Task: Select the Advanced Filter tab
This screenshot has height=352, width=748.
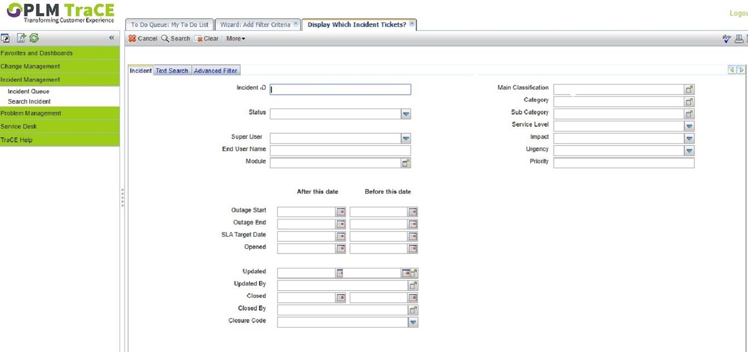Action: pyautogui.click(x=216, y=71)
